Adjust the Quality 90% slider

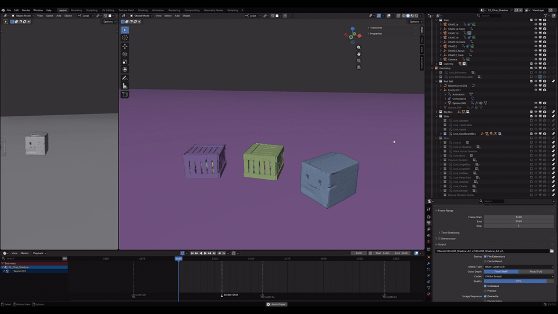[x=518, y=281]
